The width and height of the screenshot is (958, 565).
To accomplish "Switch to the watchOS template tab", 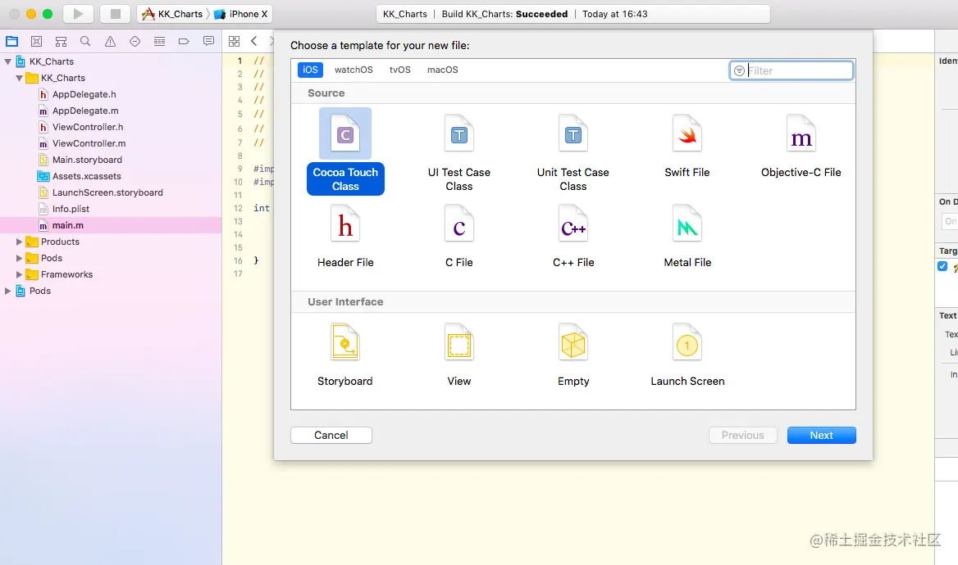I will (x=353, y=70).
